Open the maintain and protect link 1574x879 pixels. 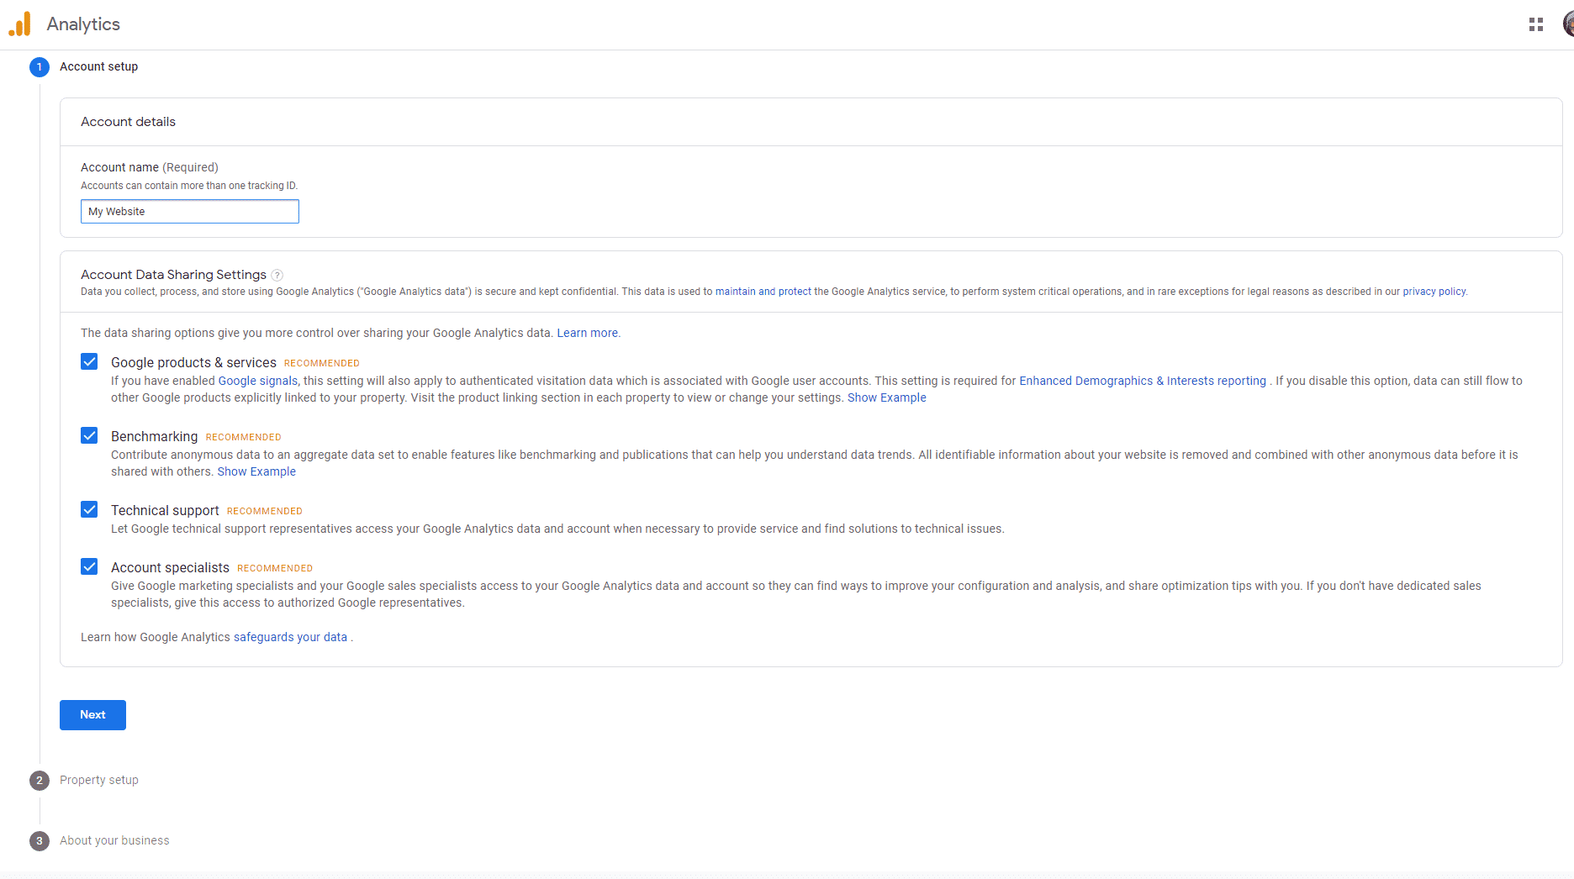point(763,292)
